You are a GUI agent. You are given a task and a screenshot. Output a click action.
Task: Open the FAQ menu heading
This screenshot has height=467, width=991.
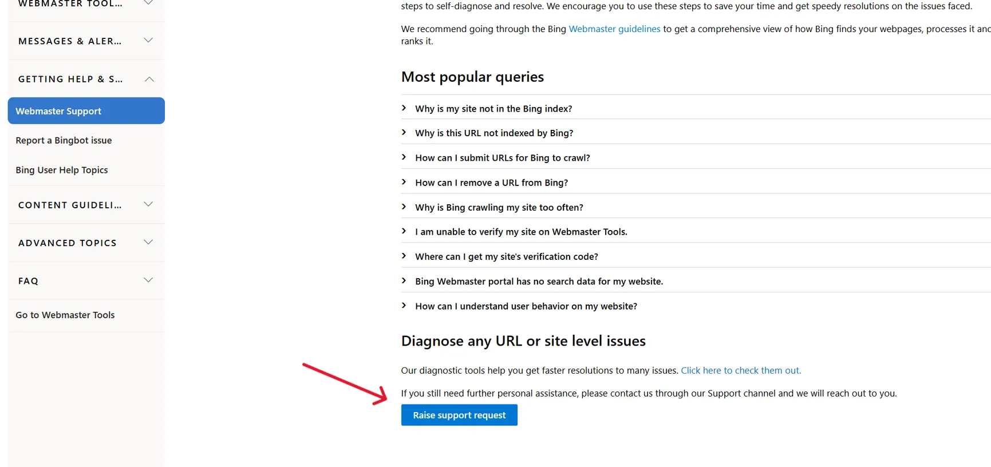click(x=28, y=281)
